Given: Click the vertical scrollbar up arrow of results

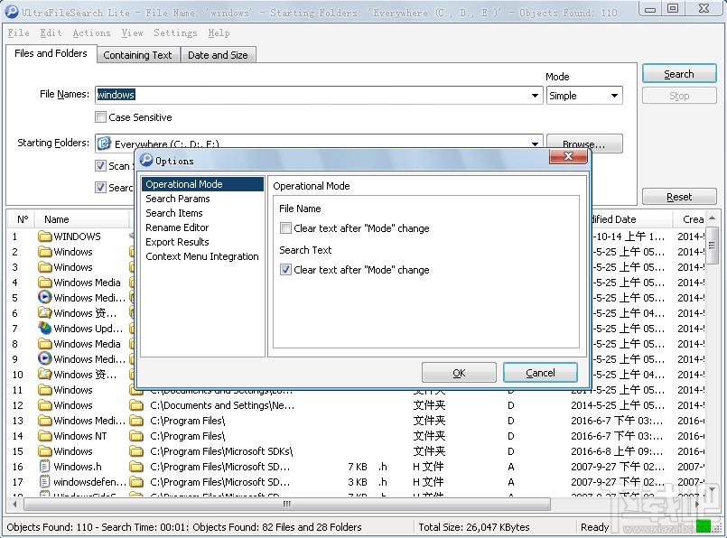Looking at the screenshot, I should pyautogui.click(x=713, y=218).
